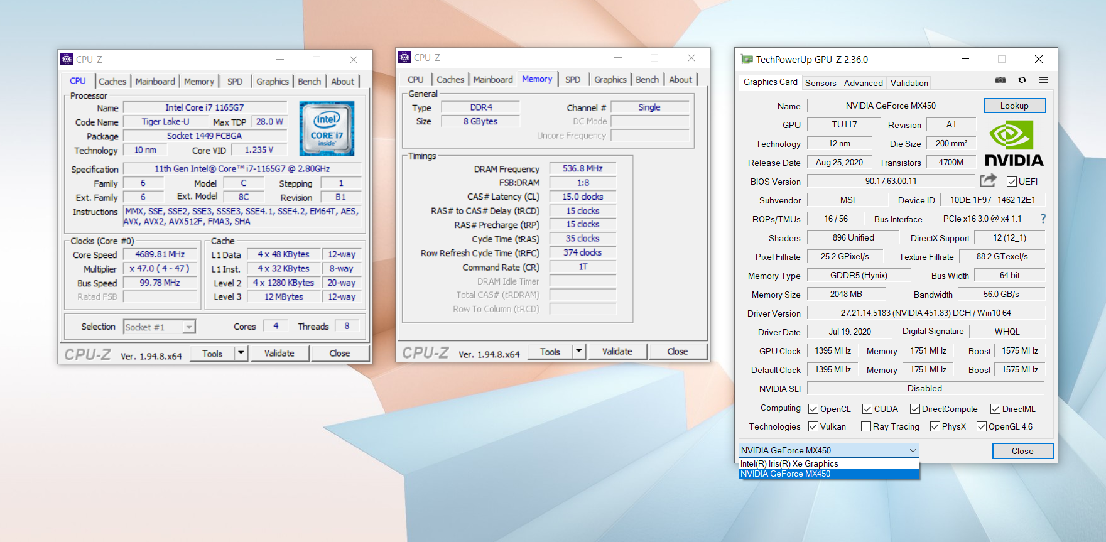The height and width of the screenshot is (542, 1106).
Task: Switch to CPU tab in middle CPU-Z
Action: coord(415,80)
